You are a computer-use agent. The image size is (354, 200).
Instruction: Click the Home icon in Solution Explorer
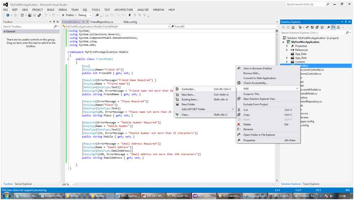pyautogui.click(x=292, y=27)
